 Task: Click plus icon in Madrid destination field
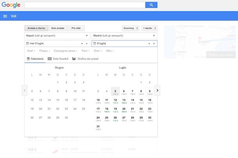tap(154, 36)
